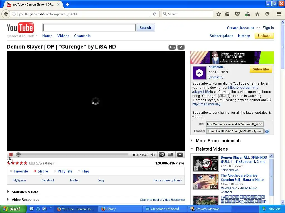
Task: Go to YouTube Home
Action: coord(47,36)
